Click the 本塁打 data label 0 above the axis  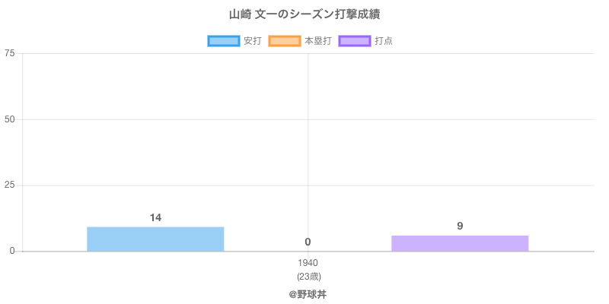pyautogui.click(x=308, y=242)
